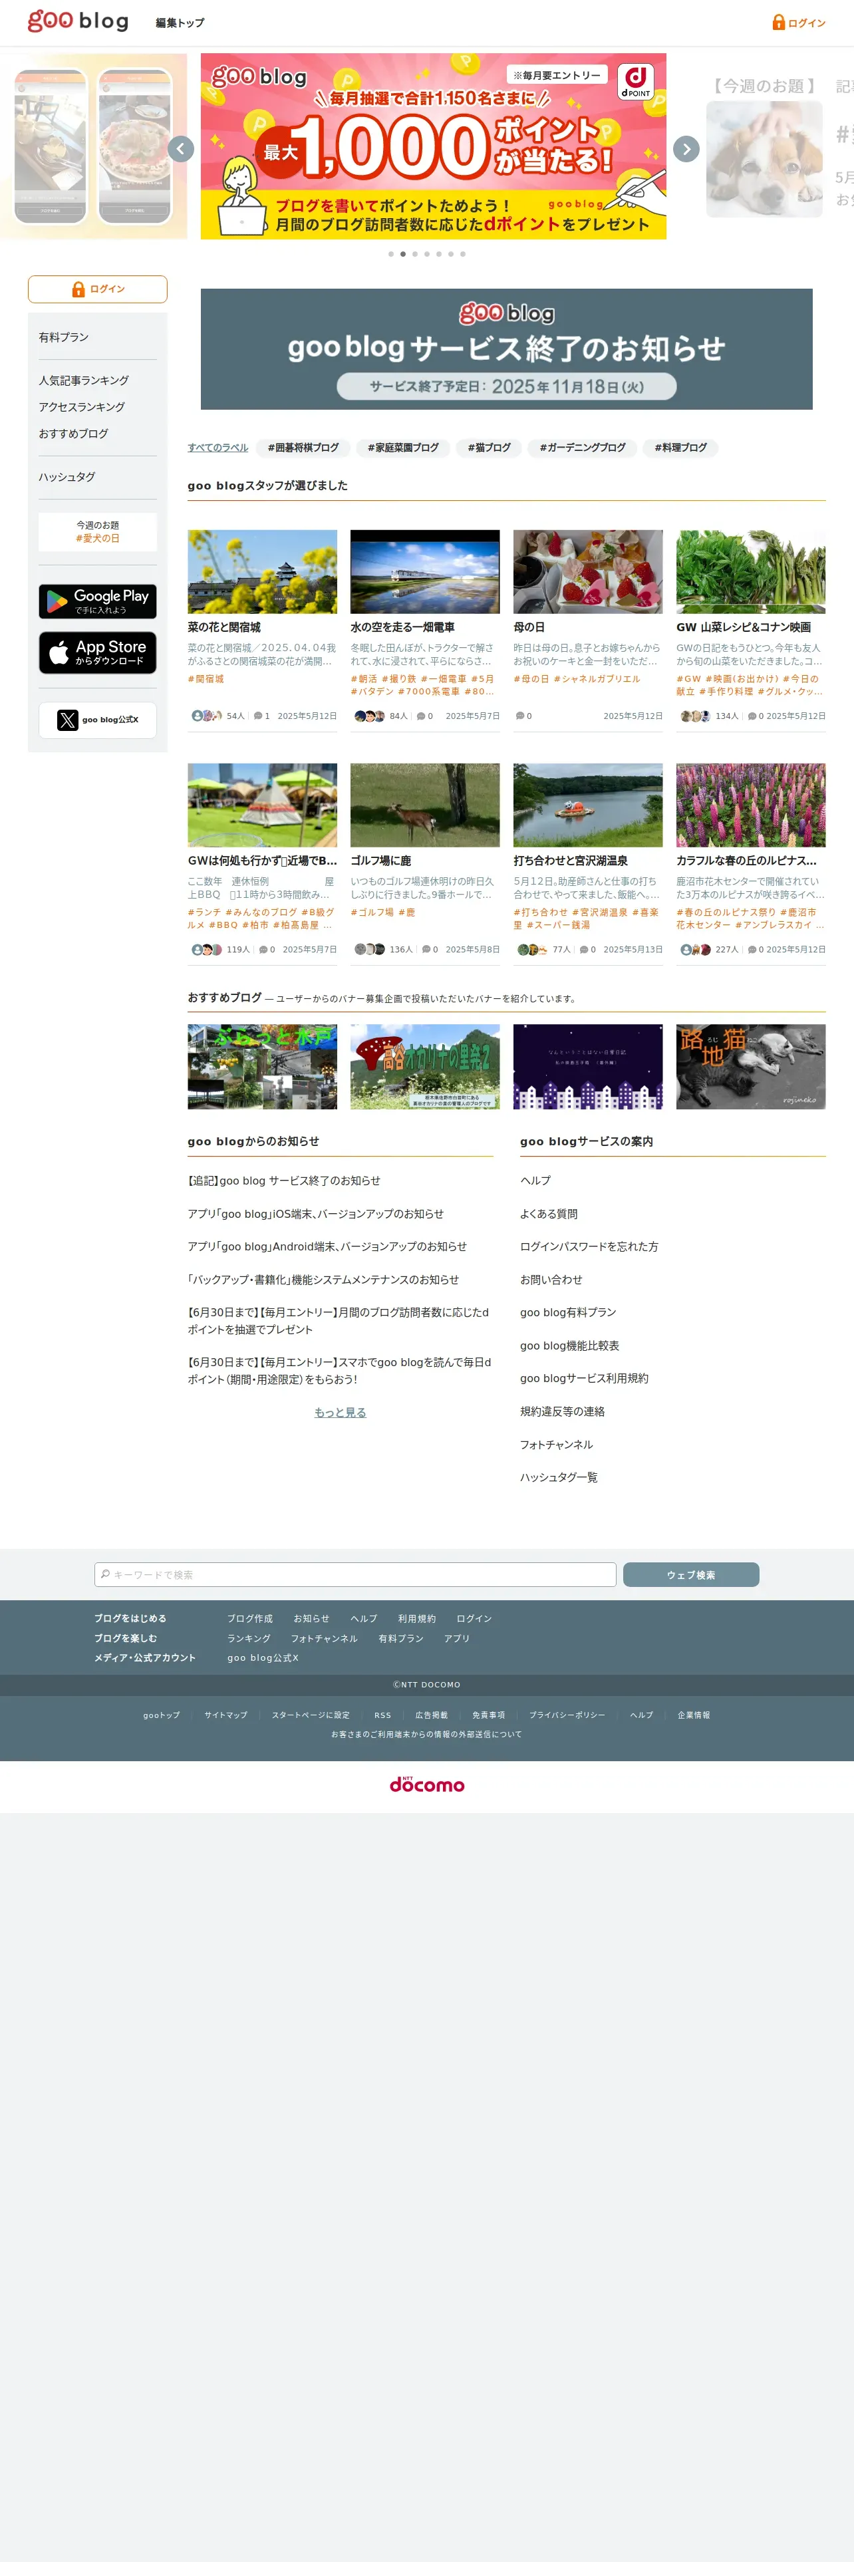Open 人気記事ランキング in sidebar
Screen dimensions: 854x2562
click(x=84, y=380)
